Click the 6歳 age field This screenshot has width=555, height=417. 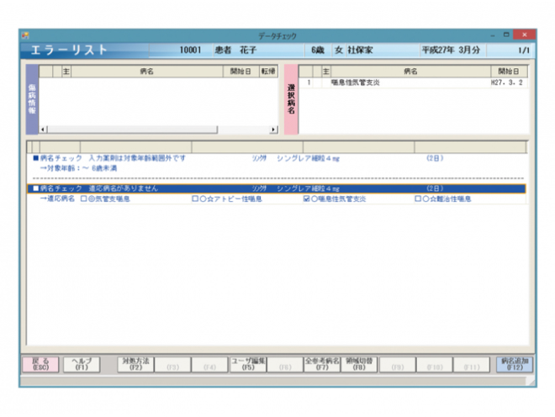point(318,50)
